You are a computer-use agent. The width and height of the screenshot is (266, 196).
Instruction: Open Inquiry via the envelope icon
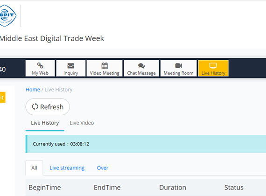point(71,66)
